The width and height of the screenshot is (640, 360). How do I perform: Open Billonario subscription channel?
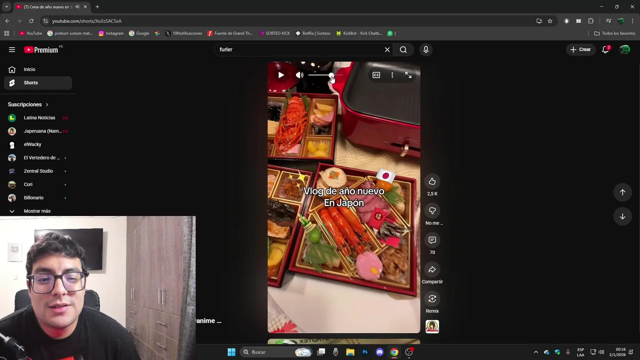click(38, 197)
